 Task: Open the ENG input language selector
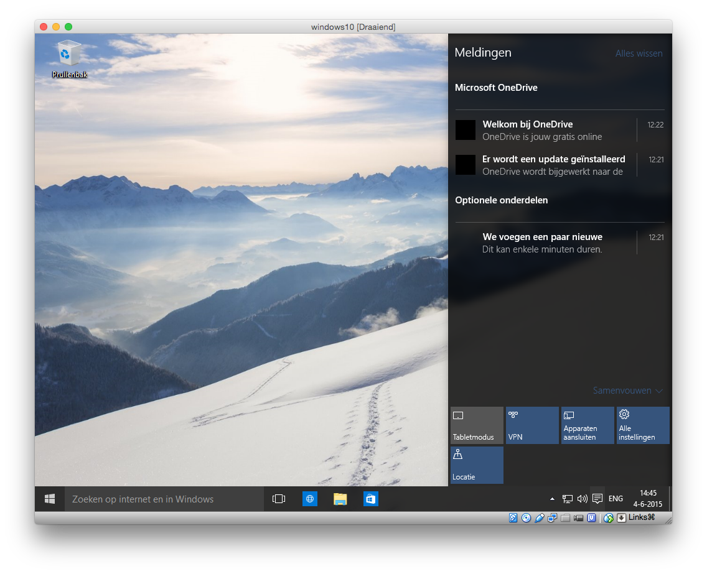[x=616, y=499]
